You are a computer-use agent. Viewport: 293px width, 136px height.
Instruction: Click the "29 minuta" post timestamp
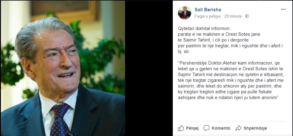pyautogui.click(x=233, y=16)
